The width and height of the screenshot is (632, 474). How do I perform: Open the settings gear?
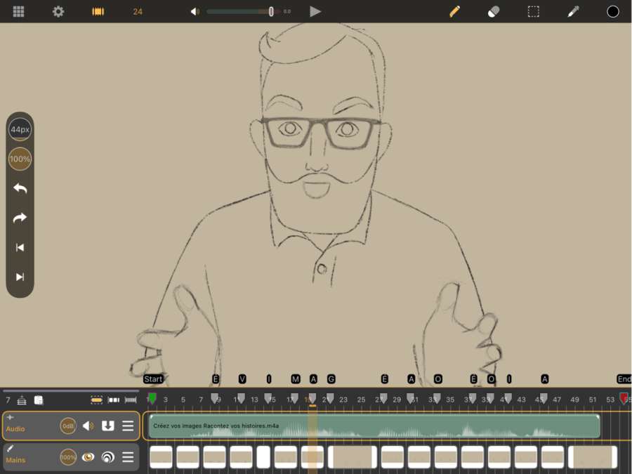pyautogui.click(x=58, y=11)
